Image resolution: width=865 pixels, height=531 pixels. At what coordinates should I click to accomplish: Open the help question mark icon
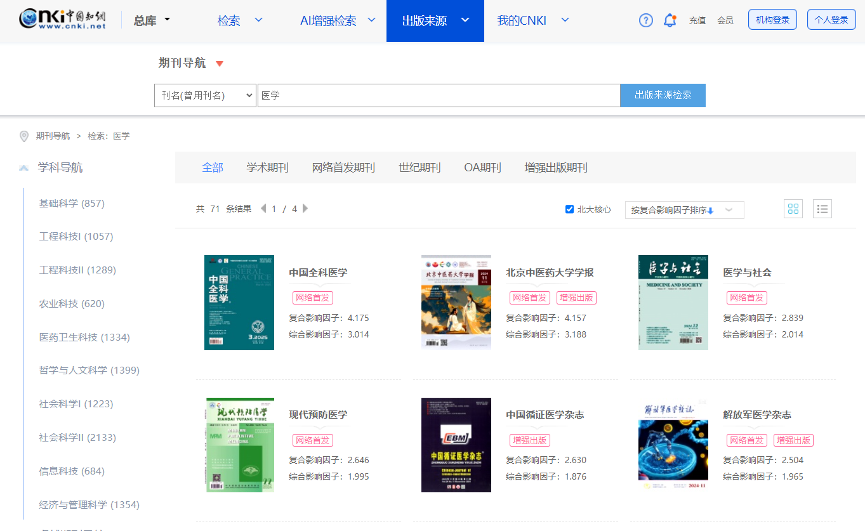(x=646, y=20)
